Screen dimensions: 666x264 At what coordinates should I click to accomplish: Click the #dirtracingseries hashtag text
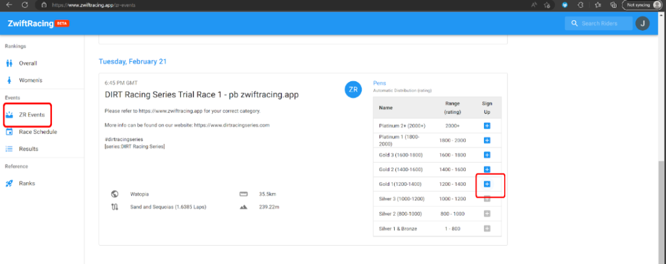[124, 139]
